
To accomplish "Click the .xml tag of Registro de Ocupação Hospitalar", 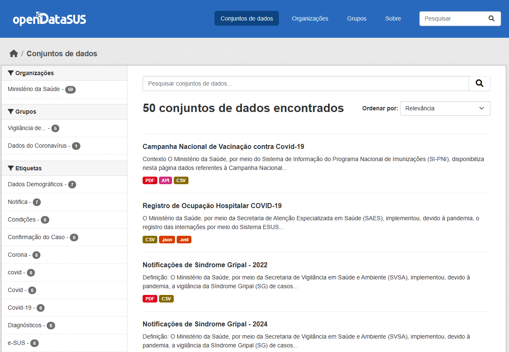I will coord(184,240).
